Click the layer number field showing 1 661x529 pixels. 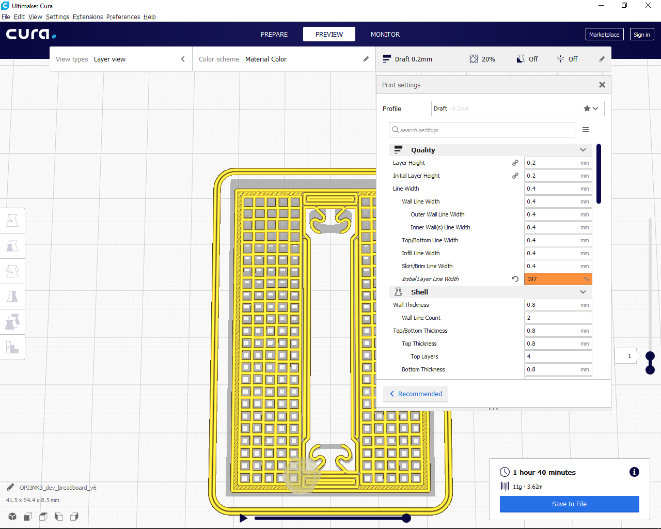pyautogui.click(x=625, y=356)
